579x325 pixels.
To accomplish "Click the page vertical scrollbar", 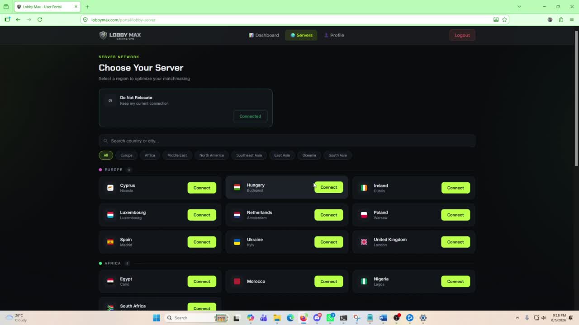I will pos(576,97).
